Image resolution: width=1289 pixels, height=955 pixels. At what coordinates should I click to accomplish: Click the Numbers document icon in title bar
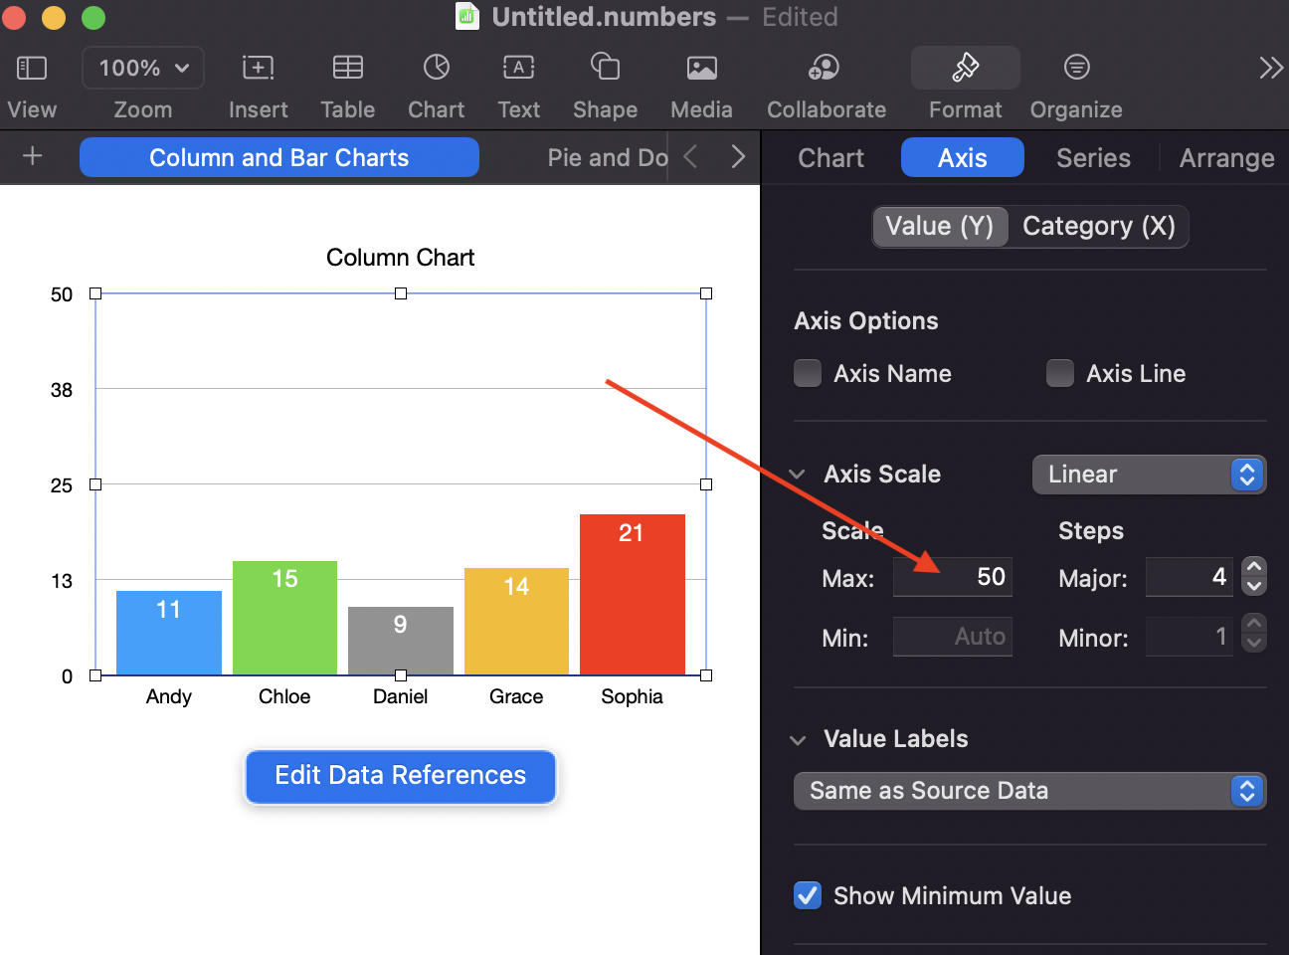(x=467, y=16)
